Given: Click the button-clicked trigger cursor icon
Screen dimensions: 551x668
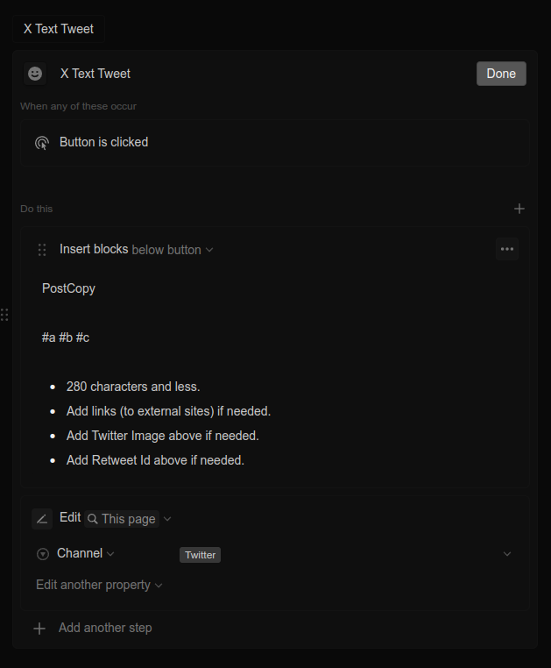Looking at the screenshot, I should (x=41, y=142).
